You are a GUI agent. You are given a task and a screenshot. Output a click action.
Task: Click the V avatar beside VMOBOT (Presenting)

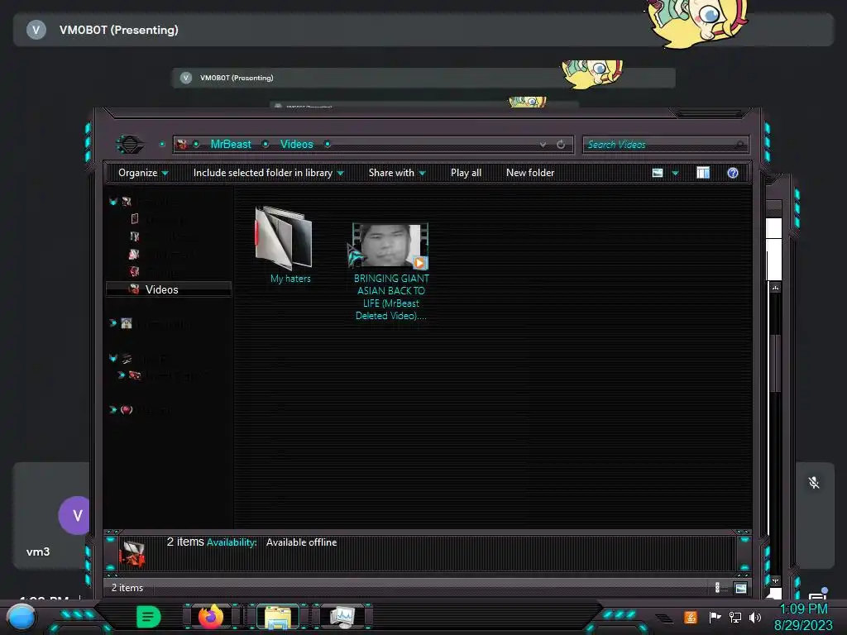(x=36, y=30)
